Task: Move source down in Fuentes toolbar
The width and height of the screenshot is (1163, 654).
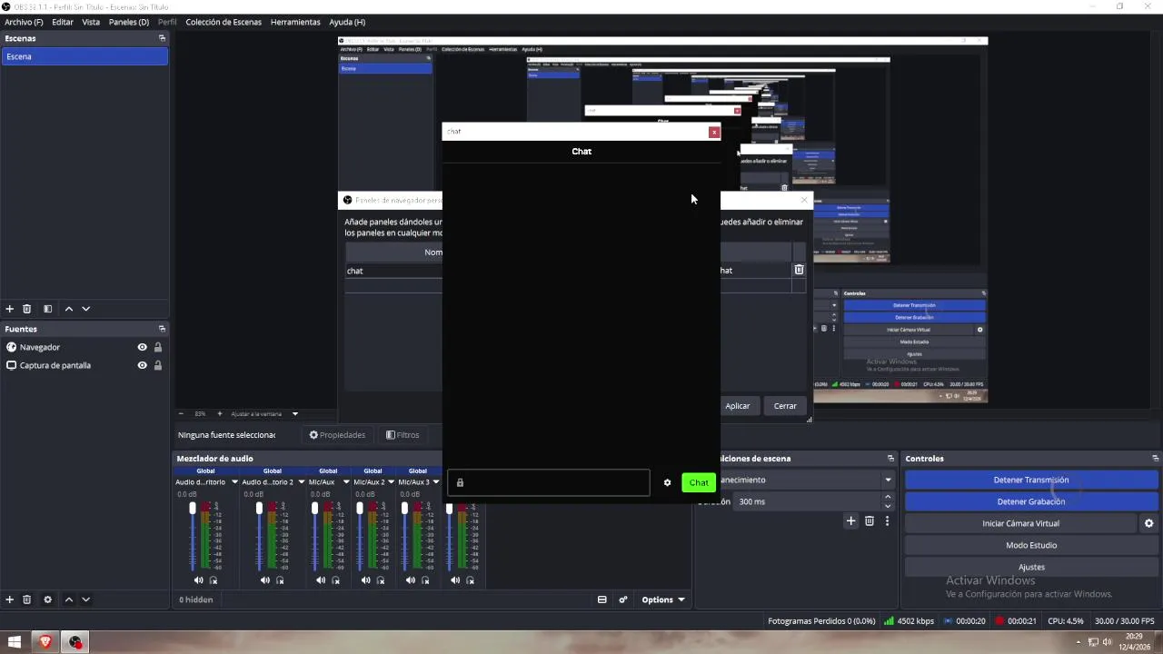Action: coord(86,599)
